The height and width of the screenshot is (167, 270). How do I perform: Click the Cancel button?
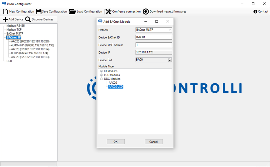click(x=154, y=142)
